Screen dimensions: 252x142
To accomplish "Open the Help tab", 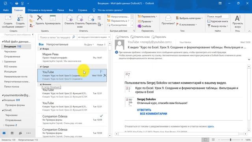I will tap(82, 10).
